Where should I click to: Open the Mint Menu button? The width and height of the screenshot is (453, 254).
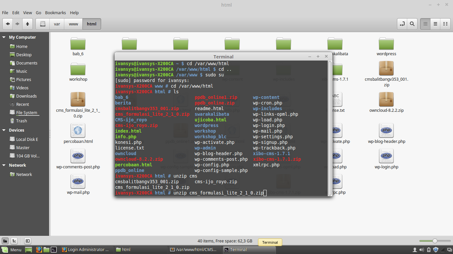click(12, 250)
